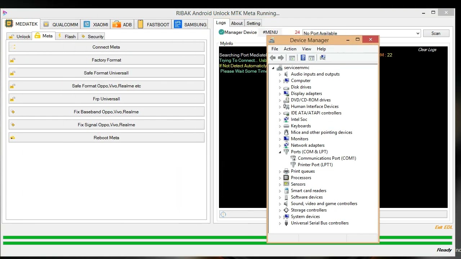Expand the System devices node

(280, 217)
